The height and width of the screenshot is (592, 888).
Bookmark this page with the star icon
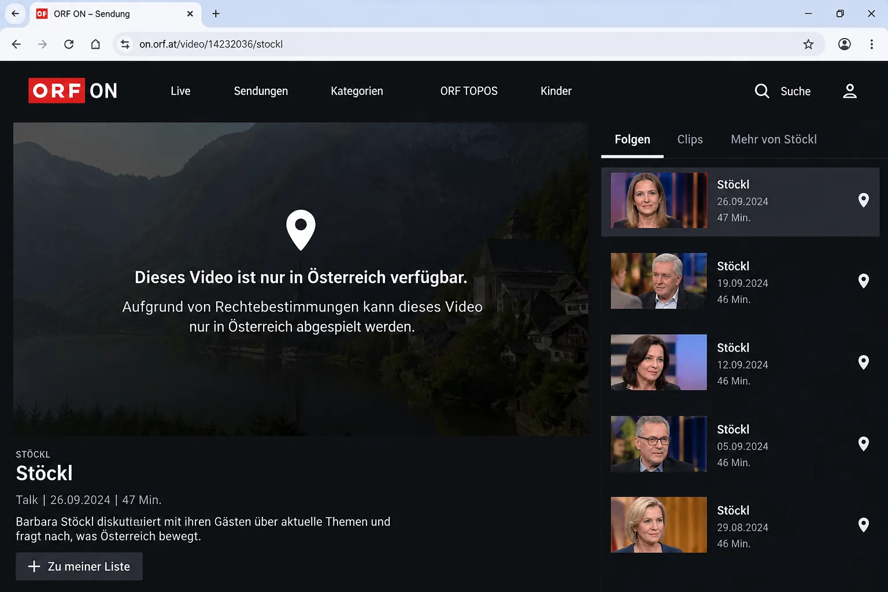coord(808,44)
